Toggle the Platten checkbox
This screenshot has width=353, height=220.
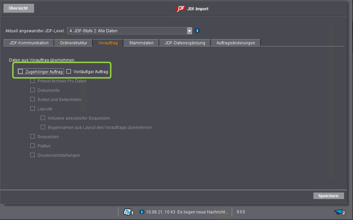point(33,146)
